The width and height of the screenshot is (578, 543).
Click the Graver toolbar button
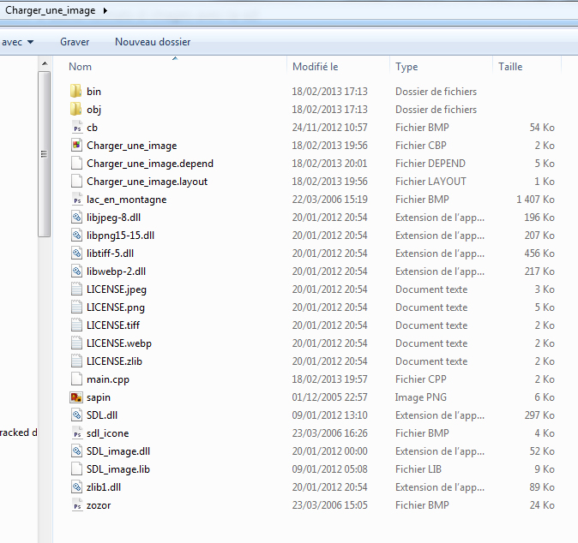pyautogui.click(x=75, y=42)
